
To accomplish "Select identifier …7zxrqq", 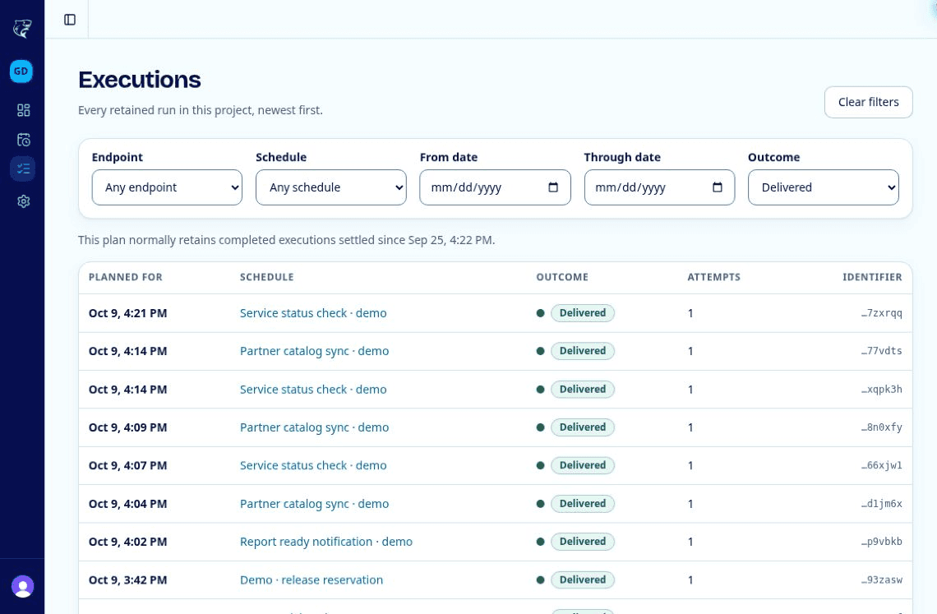I will (881, 313).
